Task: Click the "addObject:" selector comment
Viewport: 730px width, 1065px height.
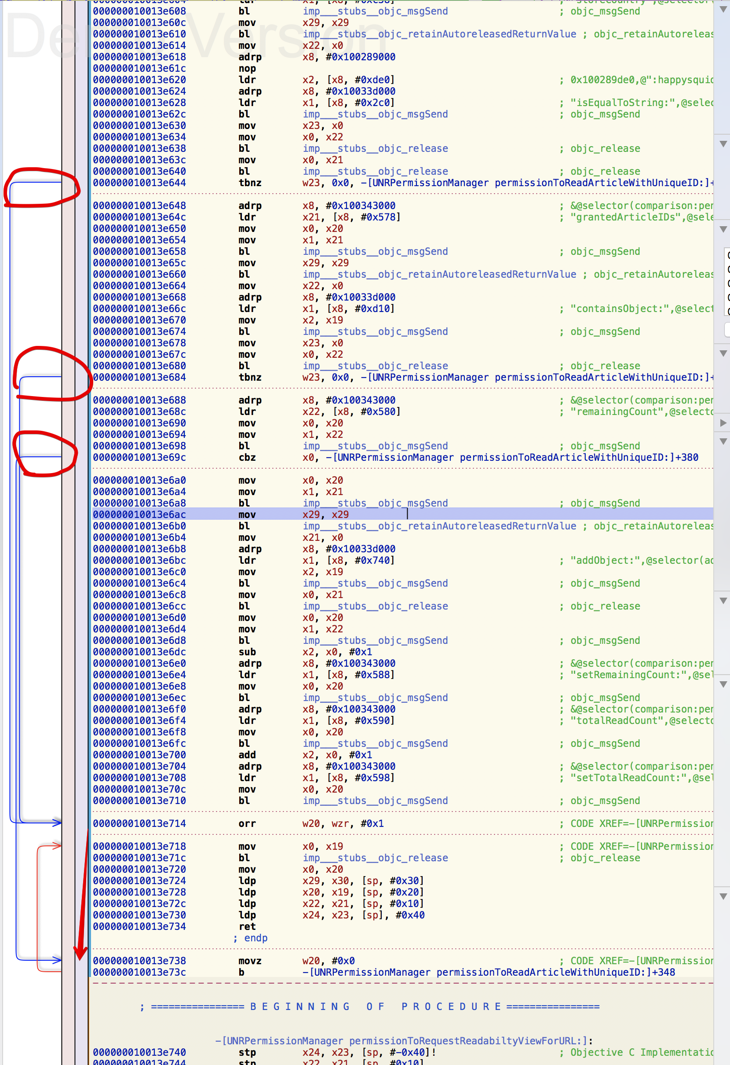Action: (x=641, y=560)
